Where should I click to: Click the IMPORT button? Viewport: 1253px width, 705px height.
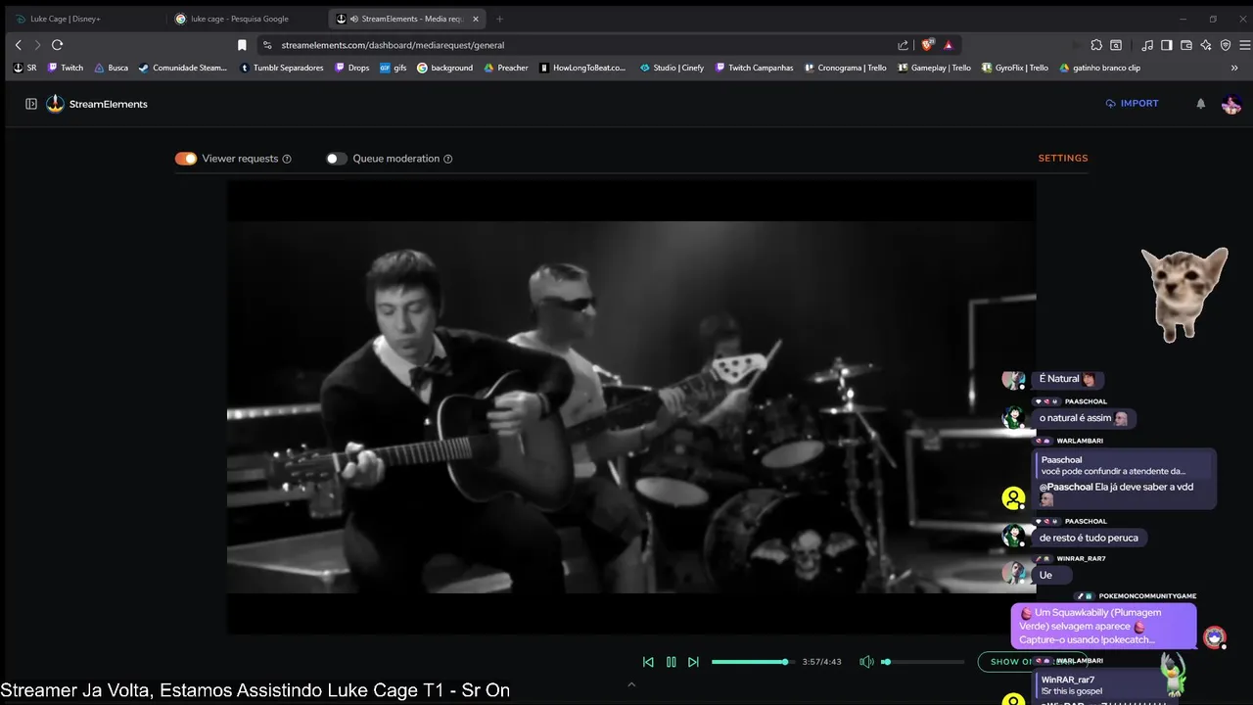[1132, 104]
